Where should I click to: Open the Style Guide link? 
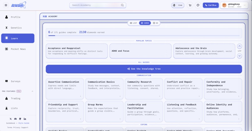click(24, 123)
